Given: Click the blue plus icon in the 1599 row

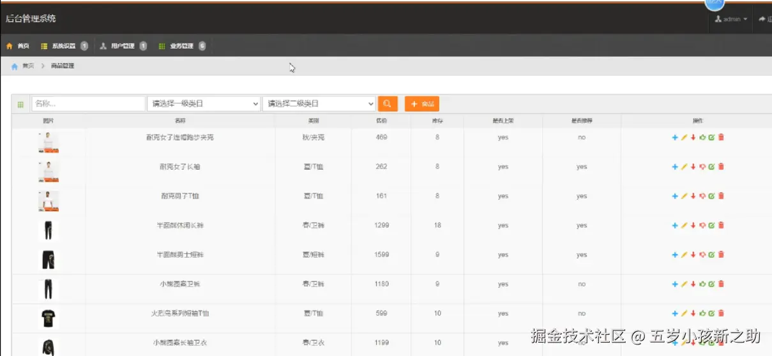Looking at the screenshot, I should point(675,255).
